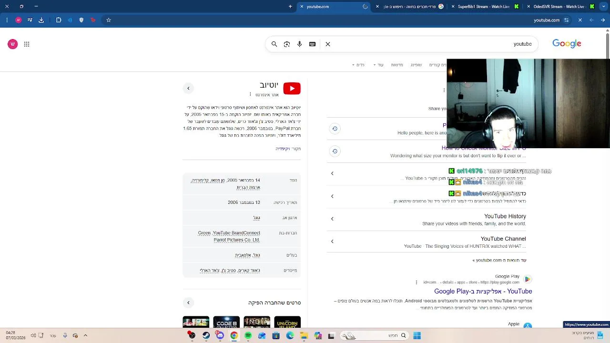
Task: Select the שופינג shopping search tab
Action: (x=416, y=65)
